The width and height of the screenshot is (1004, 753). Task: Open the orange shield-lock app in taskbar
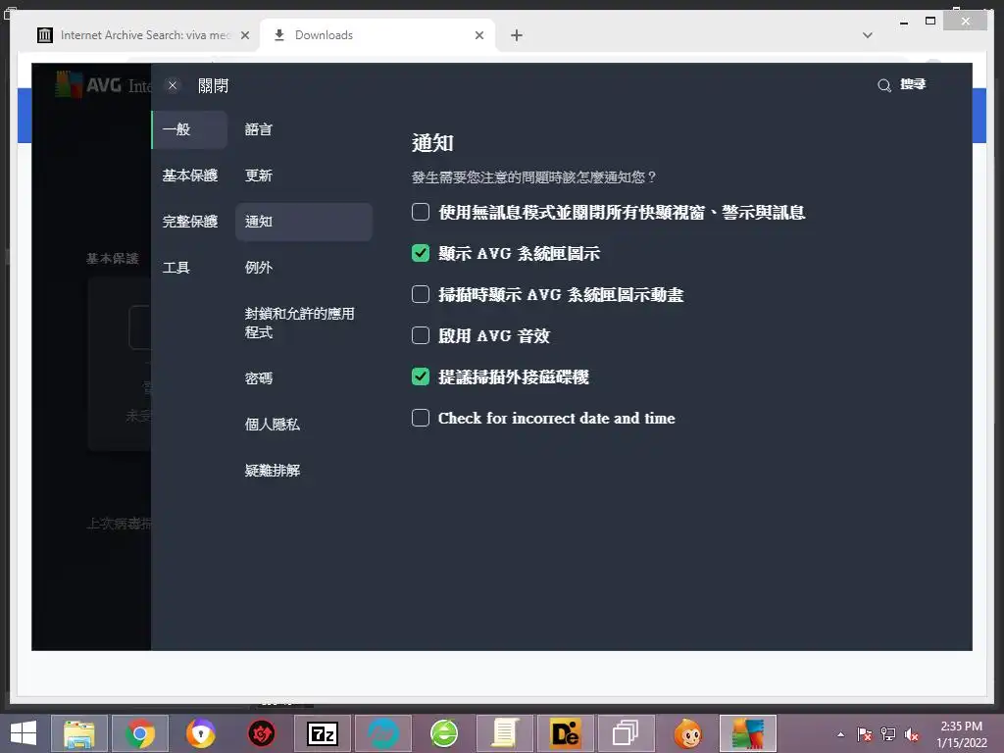[200, 733]
